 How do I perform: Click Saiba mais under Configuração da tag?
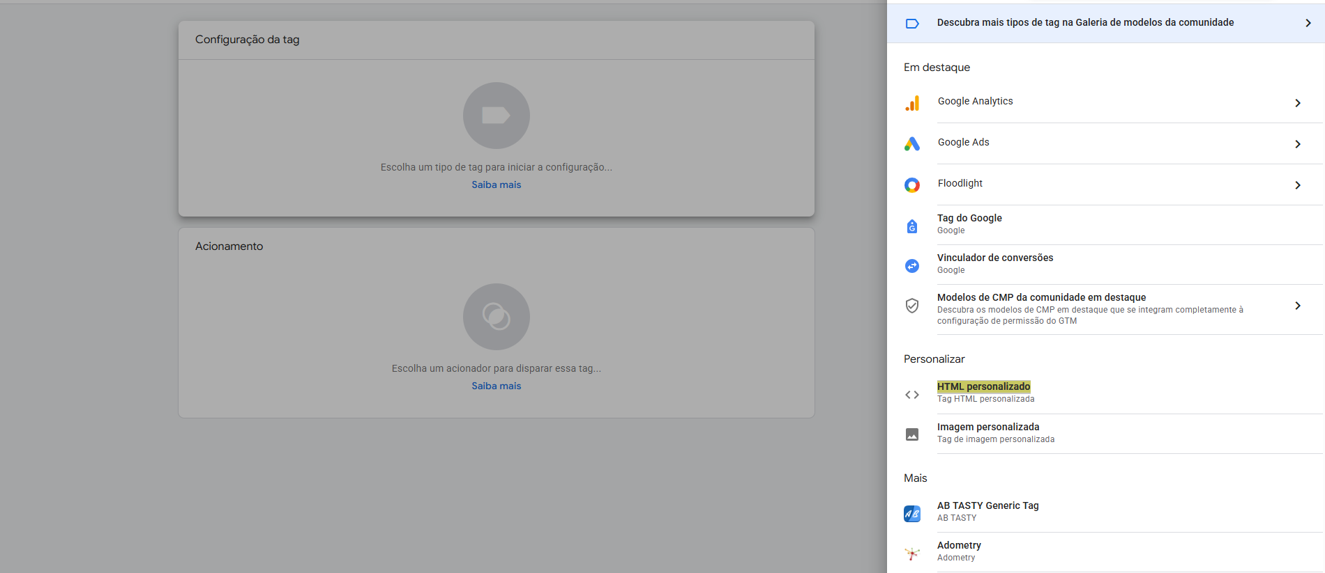pyautogui.click(x=497, y=185)
